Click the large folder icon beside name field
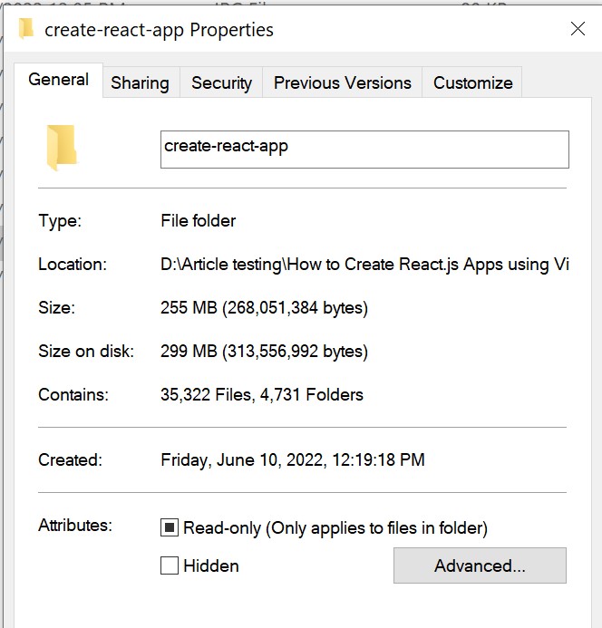The width and height of the screenshot is (602, 628). pos(62,148)
